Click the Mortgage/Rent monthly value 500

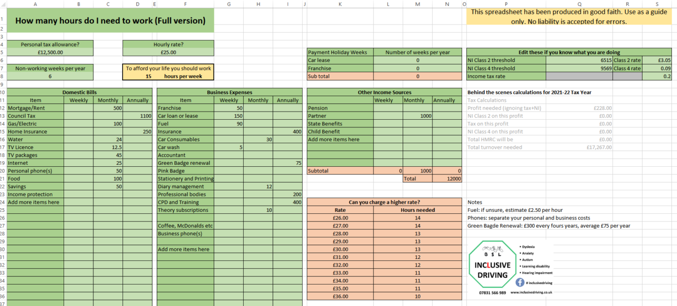pos(108,108)
